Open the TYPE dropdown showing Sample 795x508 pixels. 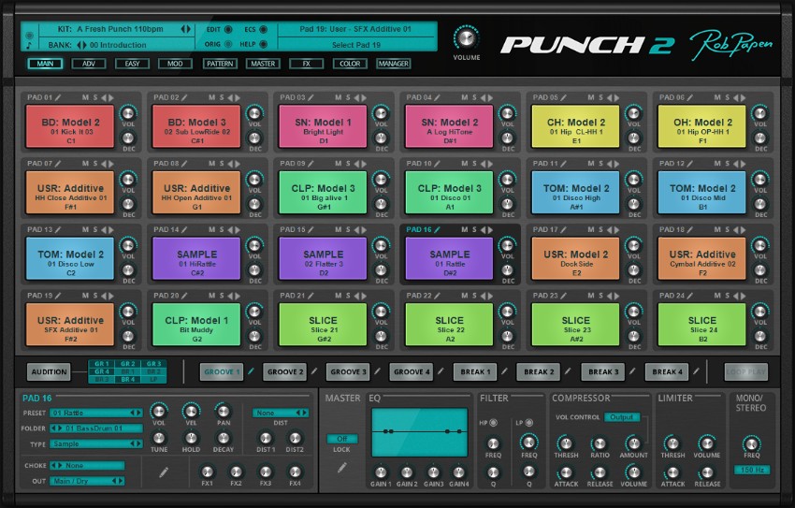(95, 444)
